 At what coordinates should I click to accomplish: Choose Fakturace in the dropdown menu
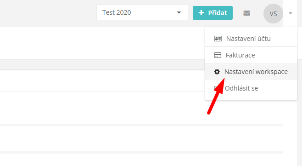click(251, 55)
